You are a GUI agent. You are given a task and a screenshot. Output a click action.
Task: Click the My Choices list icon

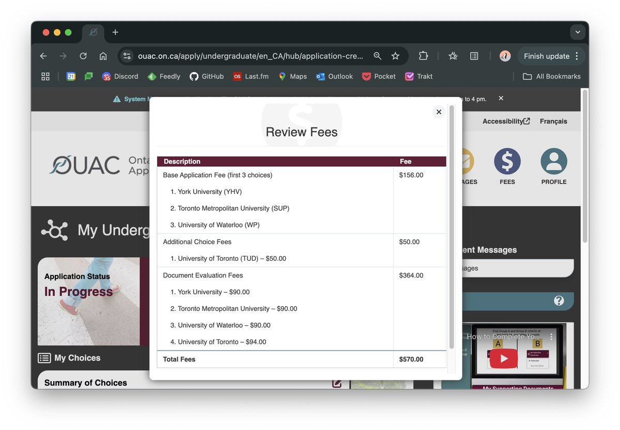pos(44,358)
